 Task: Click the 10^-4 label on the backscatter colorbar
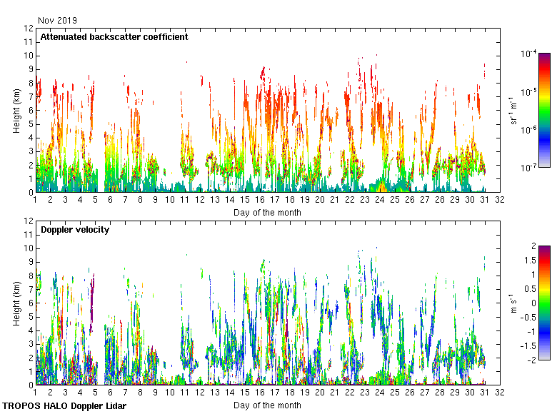click(x=529, y=54)
